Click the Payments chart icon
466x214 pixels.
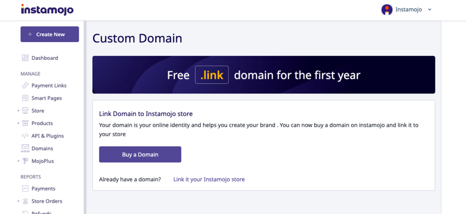pos(25,189)
